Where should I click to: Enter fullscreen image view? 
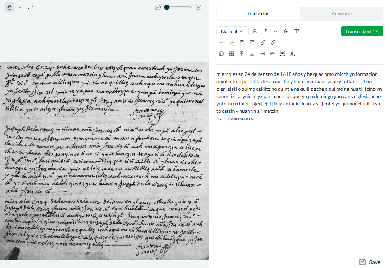pyautogui.click(x=31, y=7)
